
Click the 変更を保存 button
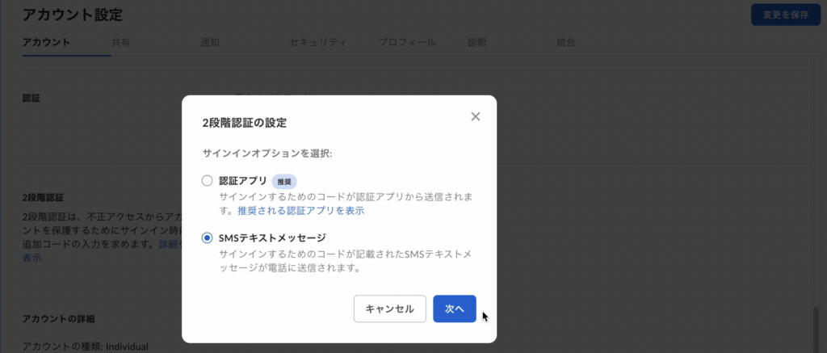786,15
